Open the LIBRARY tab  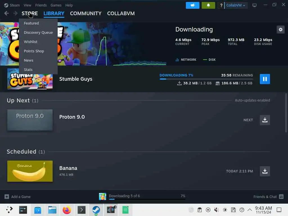(x=54, y=13)
